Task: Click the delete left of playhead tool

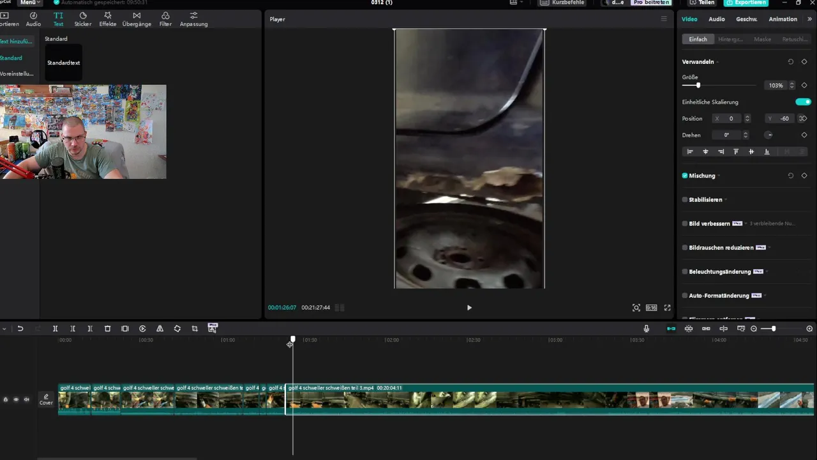Action: 73,328
